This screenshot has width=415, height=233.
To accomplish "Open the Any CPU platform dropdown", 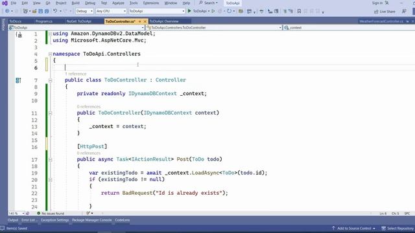I will coord(111,11).
